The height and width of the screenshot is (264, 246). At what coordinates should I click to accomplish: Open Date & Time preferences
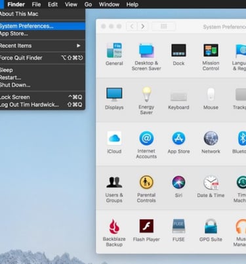[x=211, y=186]
